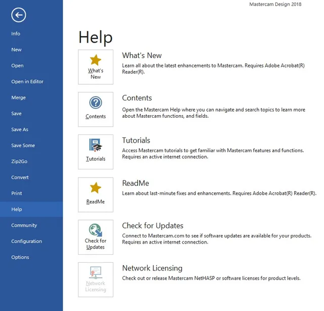The width and height of the screenshot is (324, 311).
Task: Click the back arrow circle icon
Action: point(19,15)
